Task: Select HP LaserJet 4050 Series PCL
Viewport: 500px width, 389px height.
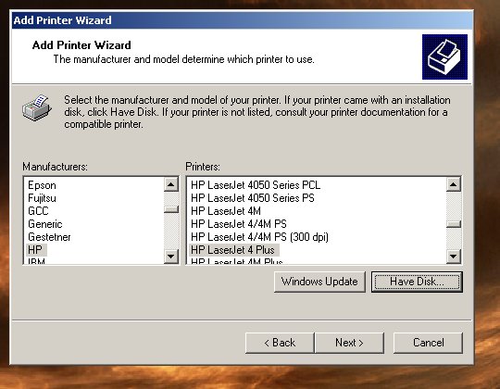Action: 256,185
